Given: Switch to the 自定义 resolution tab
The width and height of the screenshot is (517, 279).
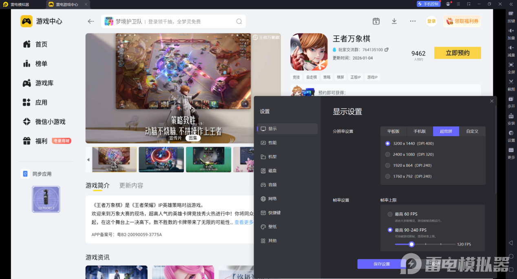Looking at the screenshot, I should pyautogui.click(x=472, y=131).
